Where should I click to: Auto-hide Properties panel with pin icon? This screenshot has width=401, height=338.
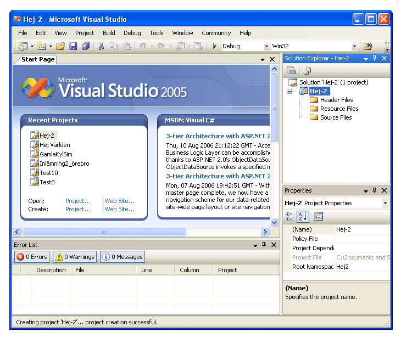[x=375, y=190]
